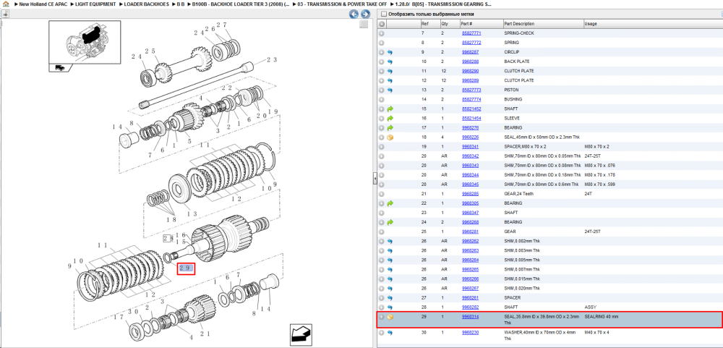The height and width of the screenshot is (348, 723).
Task: Add BUSHING ref 14 using its plus icon
Action: [x=382, y=99]
